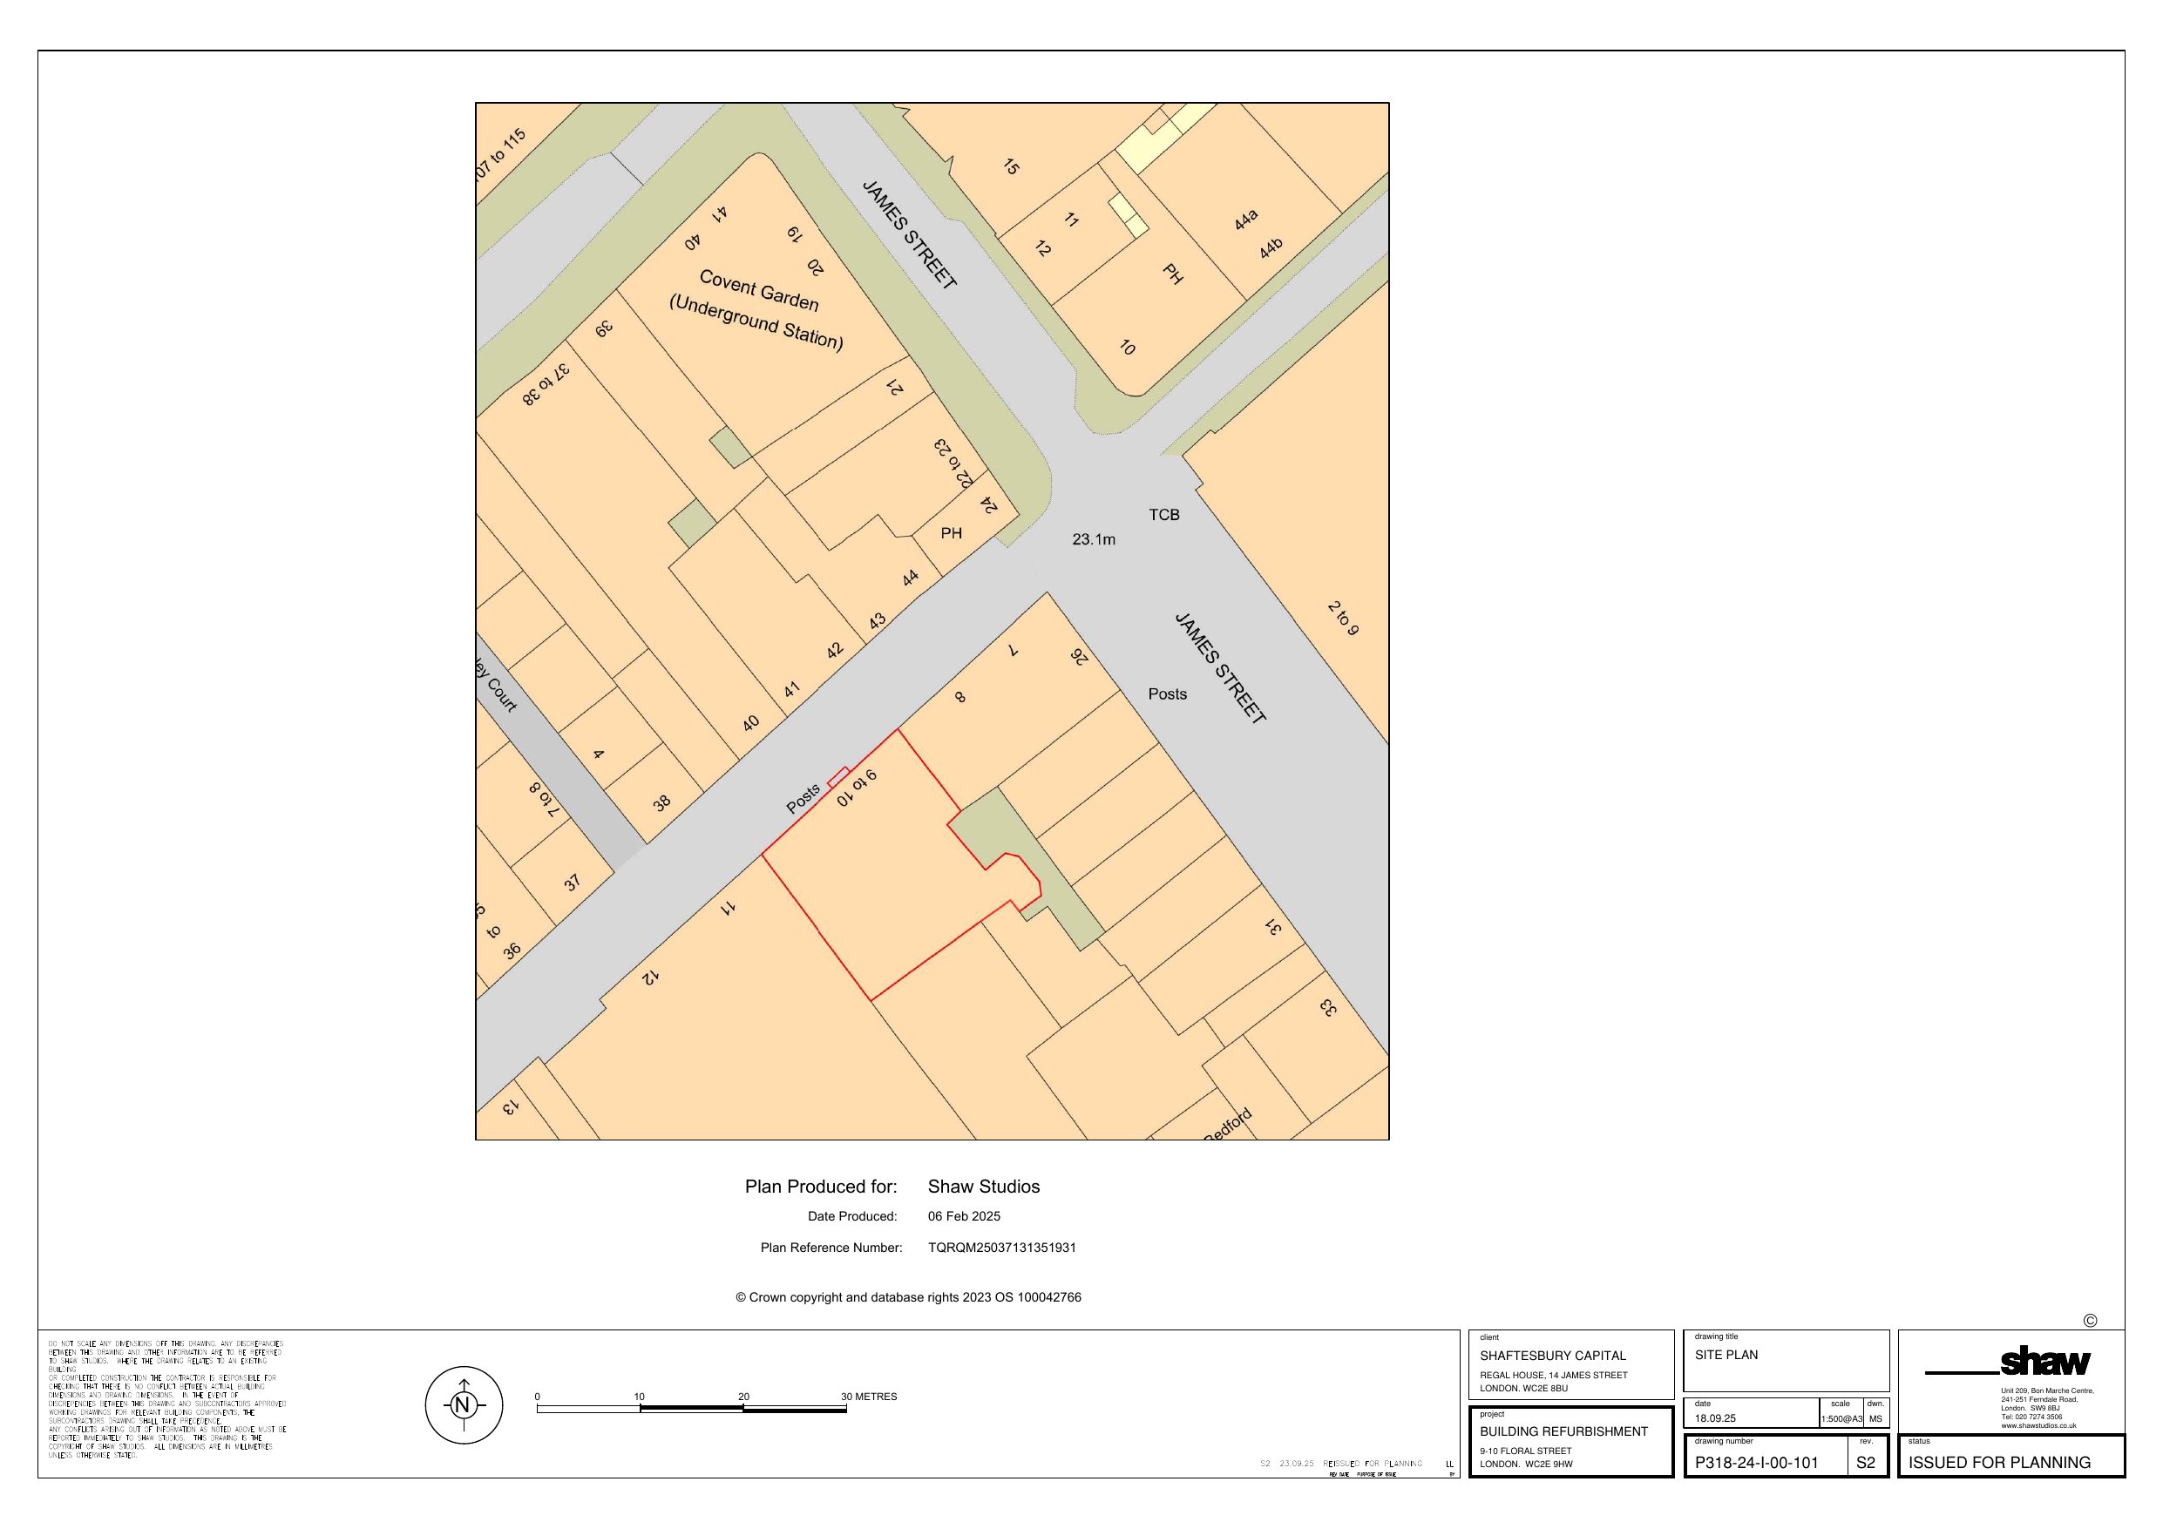Click the TCB label at the junction
The width and height of the screenshot is (2163, 1529).
[1163, 514]
